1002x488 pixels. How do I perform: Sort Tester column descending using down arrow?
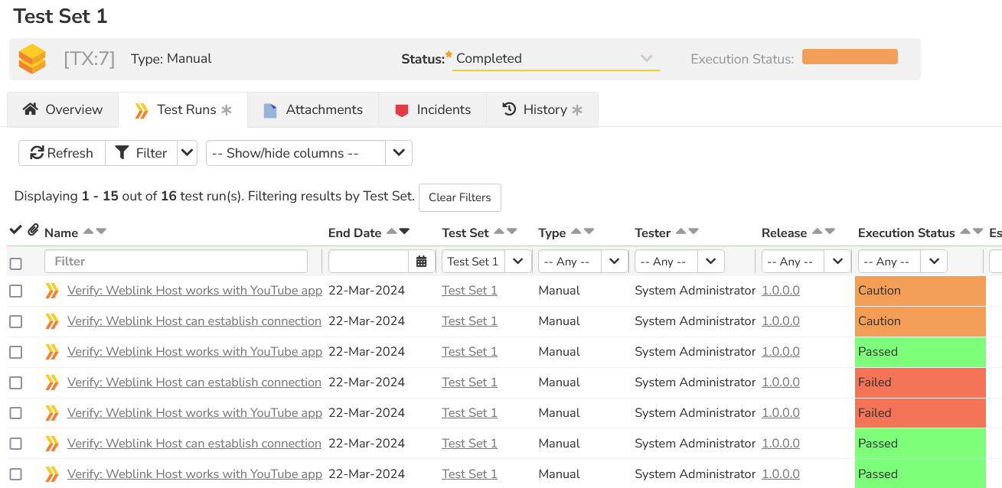click(x=694, y=232)
